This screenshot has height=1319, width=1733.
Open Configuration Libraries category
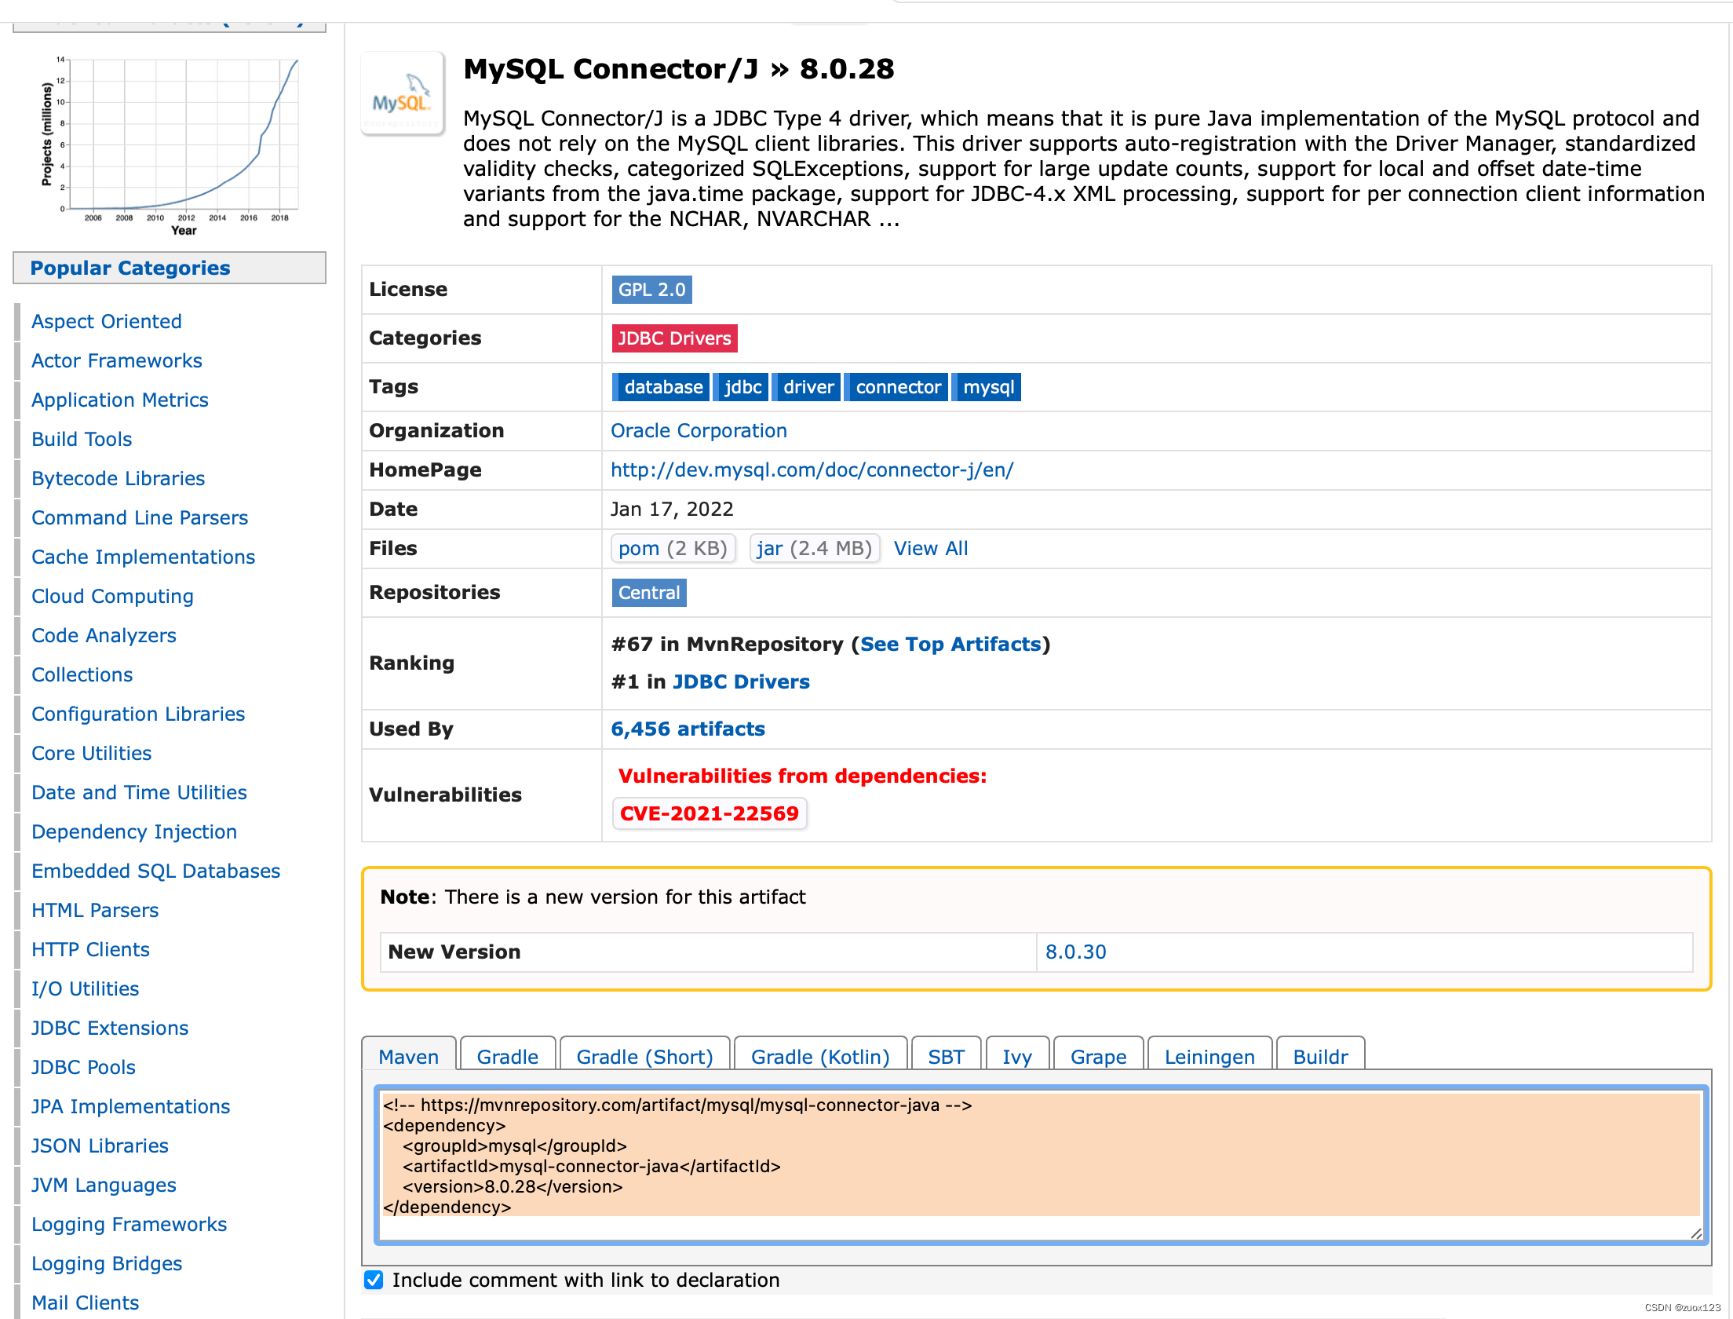[x=138, y=714]
